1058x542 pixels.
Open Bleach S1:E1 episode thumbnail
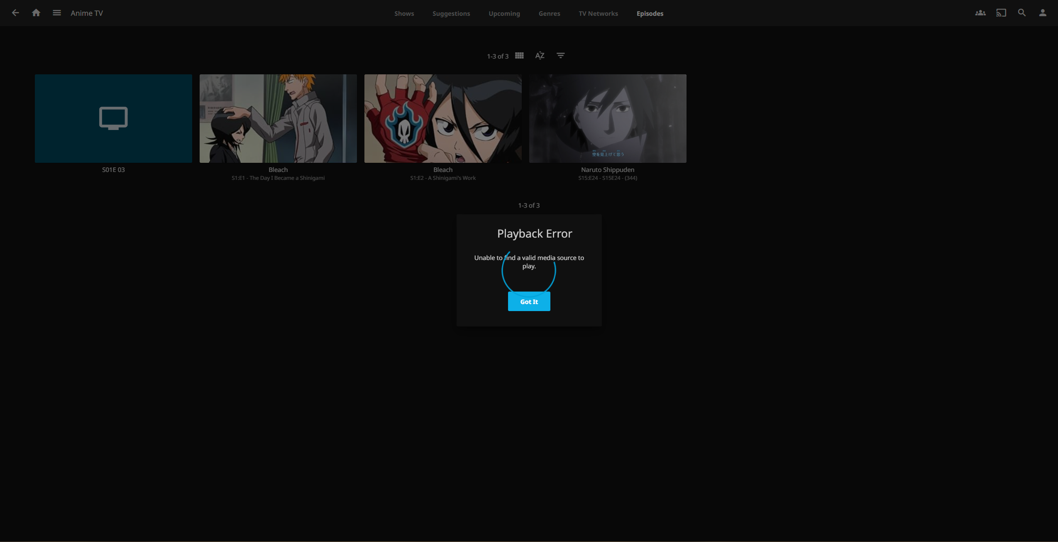coord(278,118)
